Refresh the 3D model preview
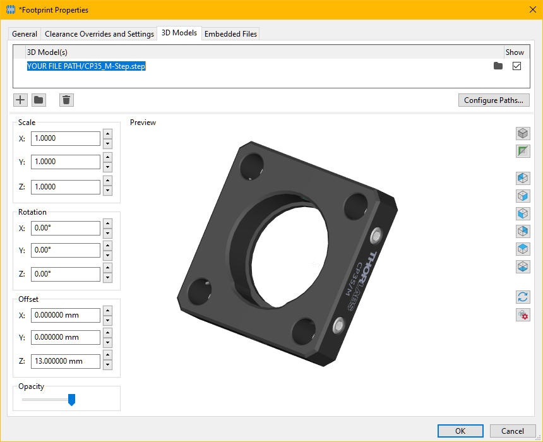The image size is (543, 442). (523, 297)
